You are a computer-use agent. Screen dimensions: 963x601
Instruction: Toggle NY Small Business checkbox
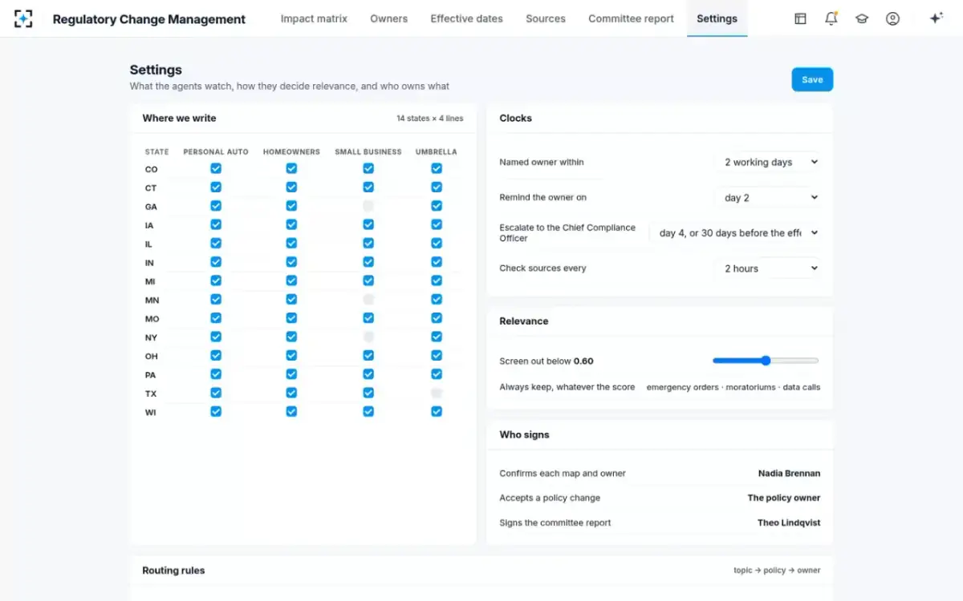[x=368, y=337]
